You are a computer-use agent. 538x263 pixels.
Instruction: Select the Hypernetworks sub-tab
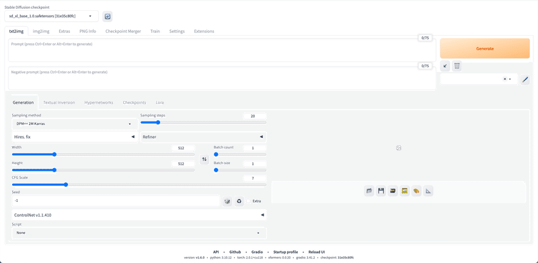click(x=99, y=103)
